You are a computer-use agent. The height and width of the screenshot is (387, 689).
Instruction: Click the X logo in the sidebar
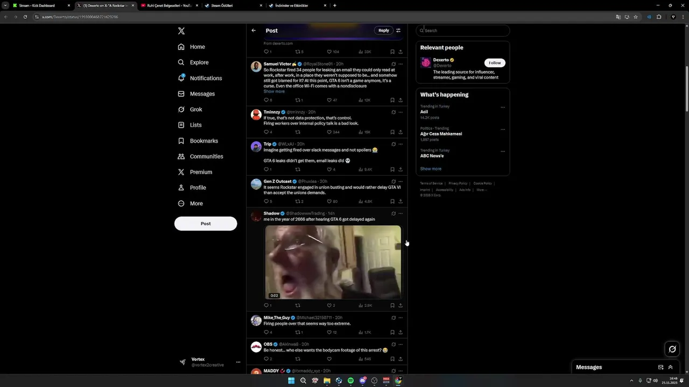tap(181, 31)
